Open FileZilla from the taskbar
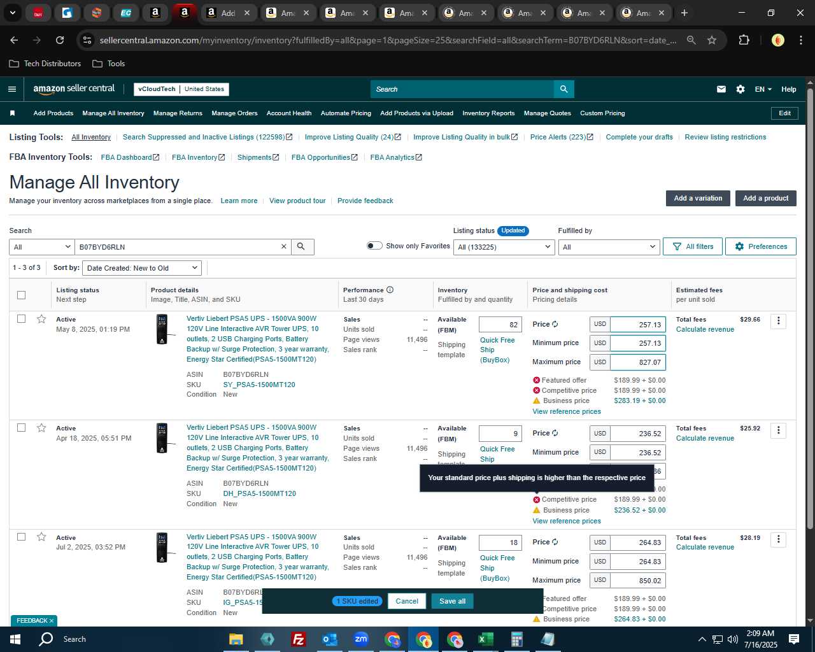The width and height of the screenshot is (815, 652). [x=298, y=639]
